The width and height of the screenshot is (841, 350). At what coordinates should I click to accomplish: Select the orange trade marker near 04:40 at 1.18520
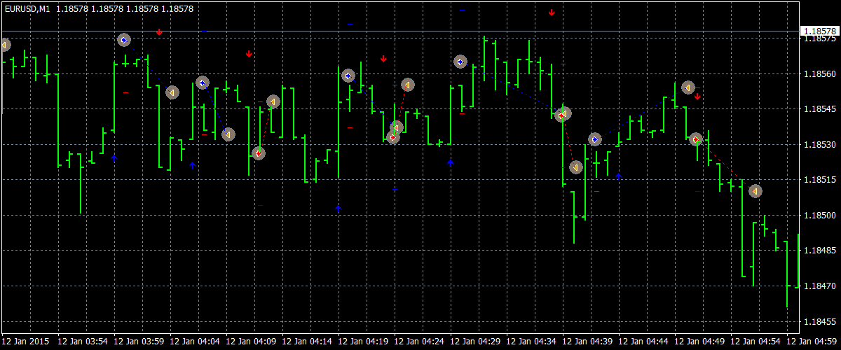(x=575, y=167)
